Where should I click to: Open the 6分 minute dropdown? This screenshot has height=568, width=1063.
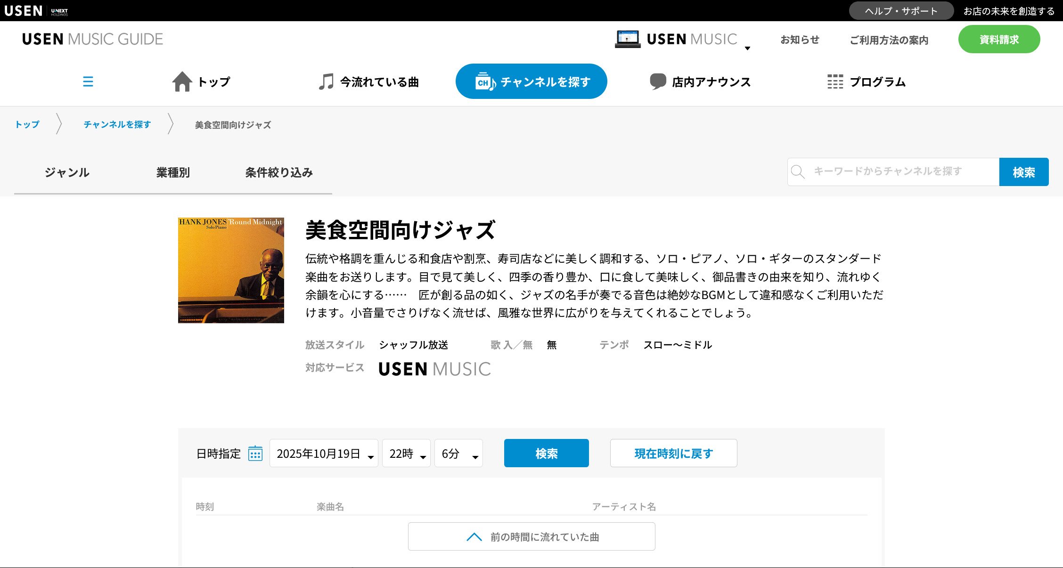point(458,454)
